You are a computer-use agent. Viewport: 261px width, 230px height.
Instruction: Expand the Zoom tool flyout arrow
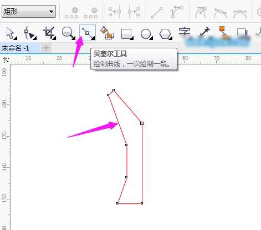[74, 38]
